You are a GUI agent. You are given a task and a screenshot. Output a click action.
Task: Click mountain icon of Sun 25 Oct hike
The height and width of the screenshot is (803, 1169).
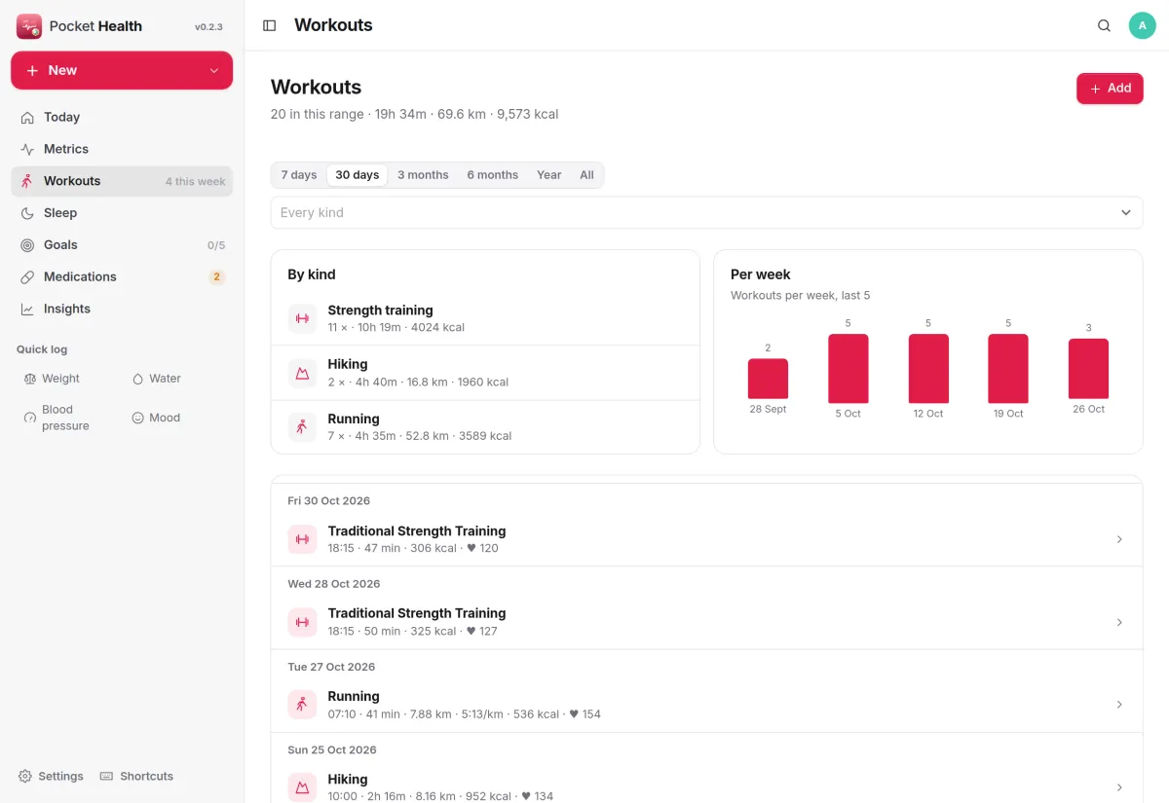(x=302, y=787)
